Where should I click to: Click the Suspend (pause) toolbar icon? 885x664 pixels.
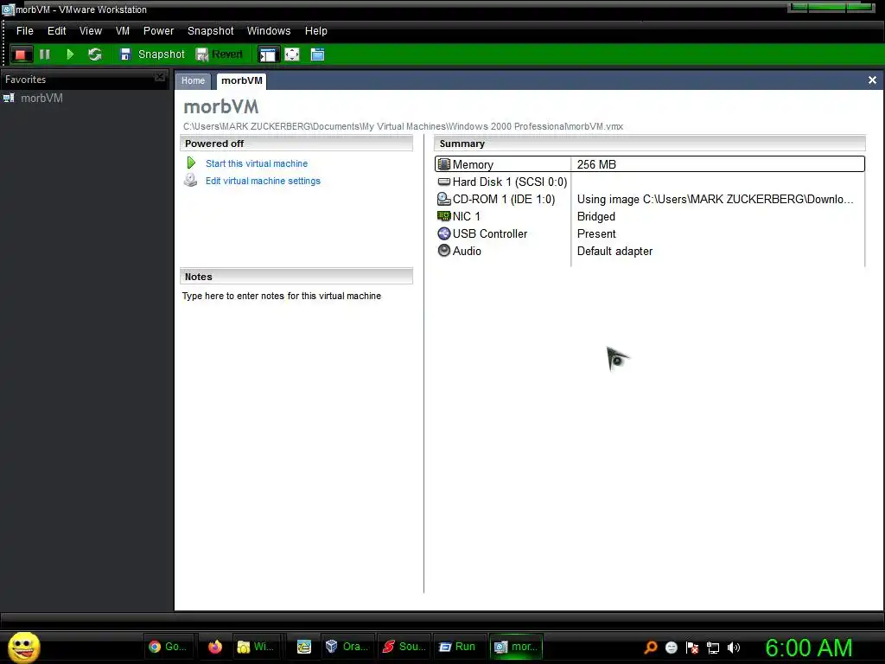coord(45,54)
